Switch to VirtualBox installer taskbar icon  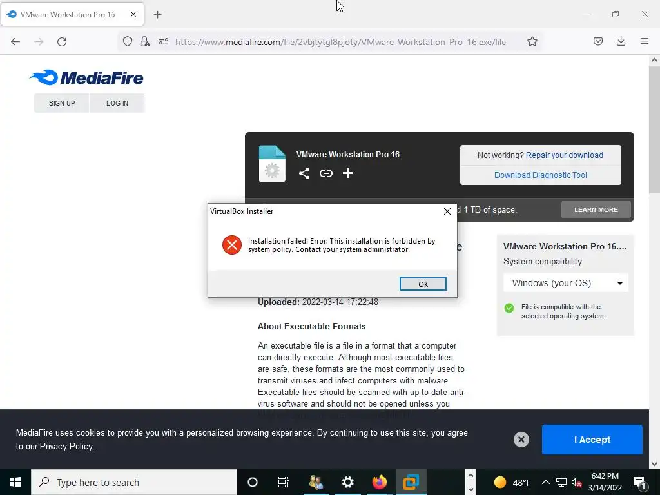(x=411, y=482)
